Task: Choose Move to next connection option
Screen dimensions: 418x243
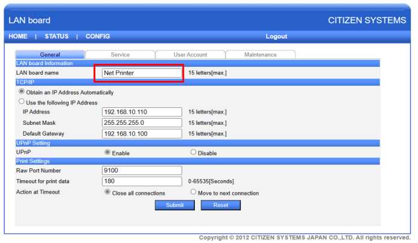Action: (194, 192)
